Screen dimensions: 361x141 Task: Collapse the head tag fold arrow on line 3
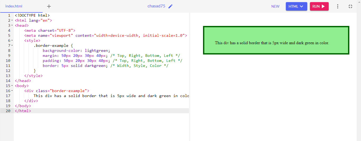point(12,25)
